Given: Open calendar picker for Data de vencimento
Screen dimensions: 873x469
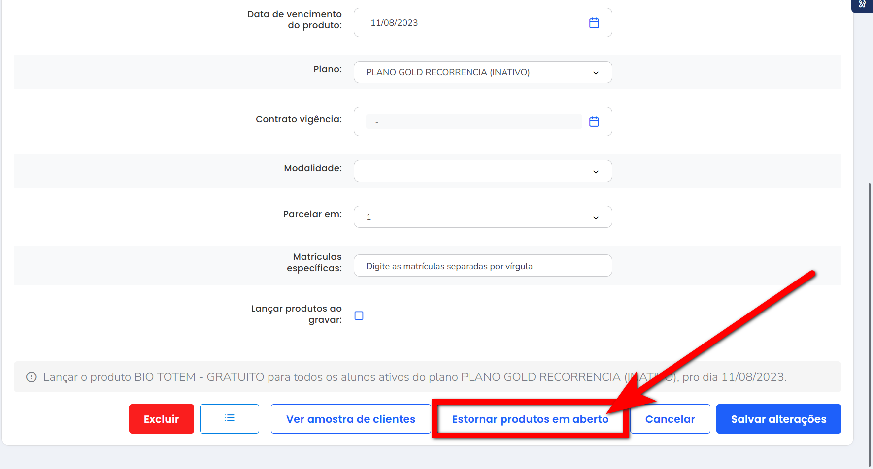Looking at the screenshot, I should [x=594, y=23].
